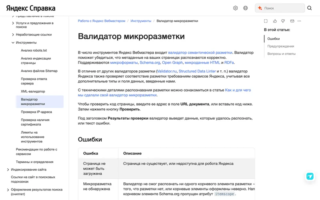320x200 pixels.
Task: Click the Валидатор микроразметки page title
Action: [x=131, y=36]
